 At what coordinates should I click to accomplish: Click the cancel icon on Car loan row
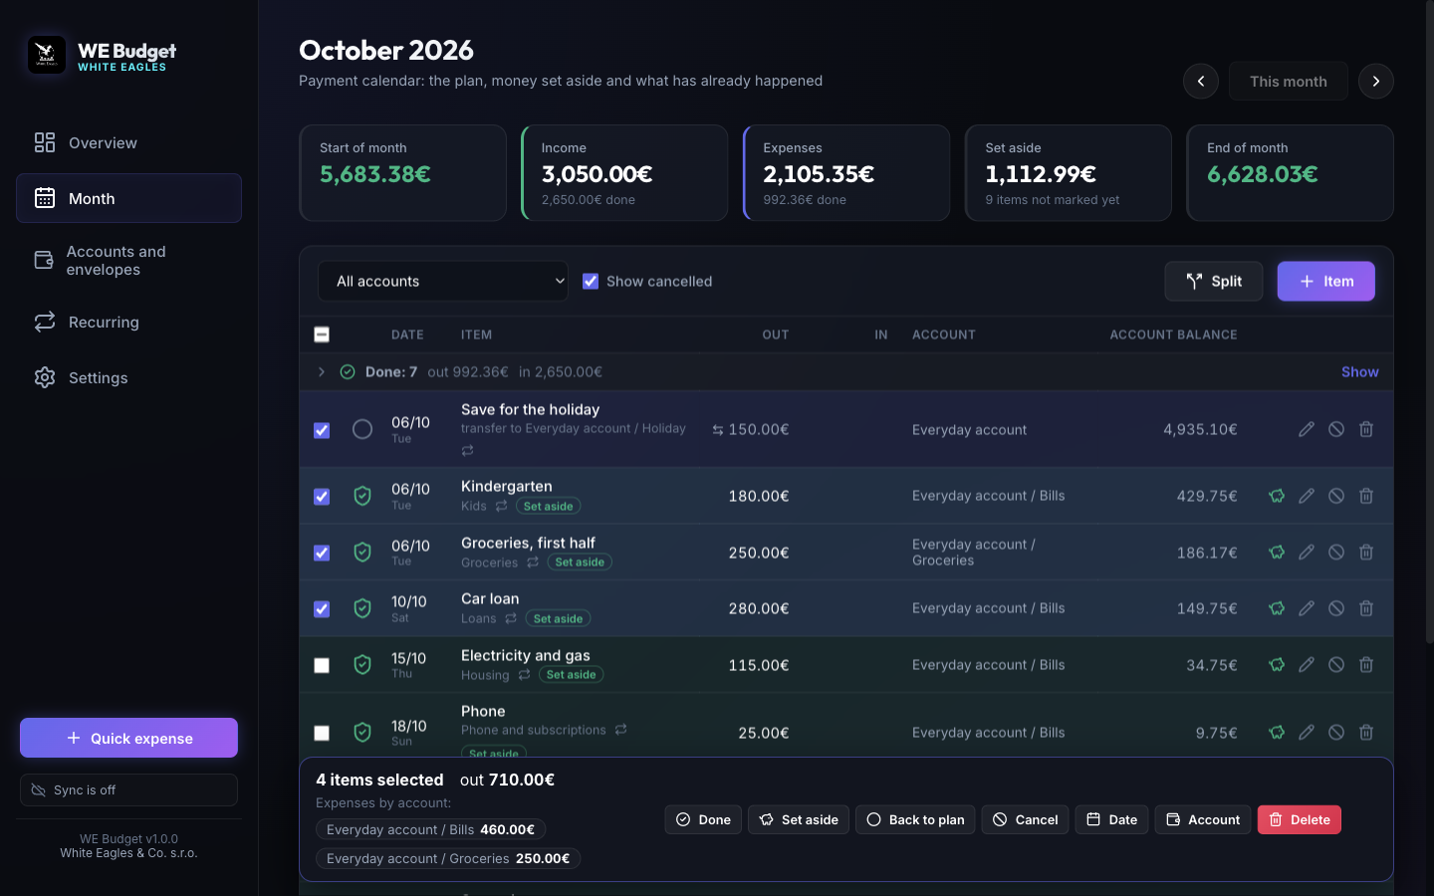click(x=1336, y=608)
